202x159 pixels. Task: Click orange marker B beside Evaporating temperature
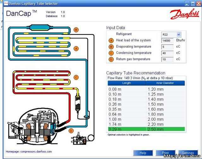tap(111, 47)
